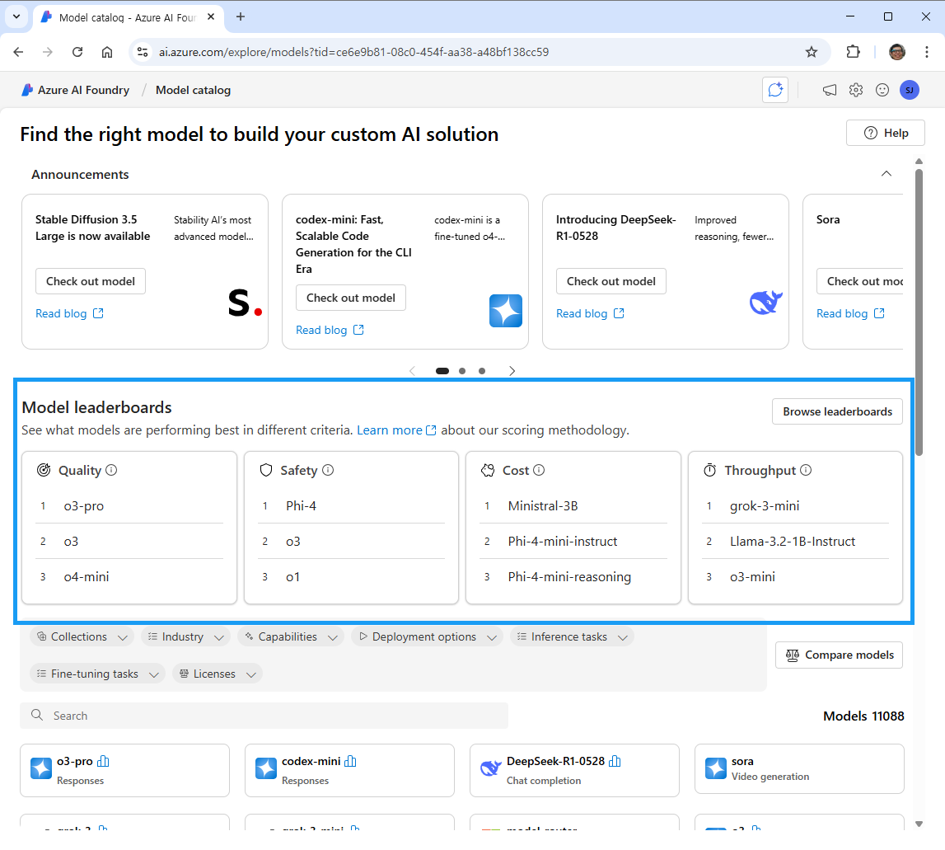Expand the Licenses filter
945x850 pixels.
217,674
